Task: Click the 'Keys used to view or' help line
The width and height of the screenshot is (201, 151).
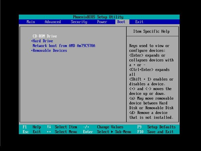Action: (149, 46)
